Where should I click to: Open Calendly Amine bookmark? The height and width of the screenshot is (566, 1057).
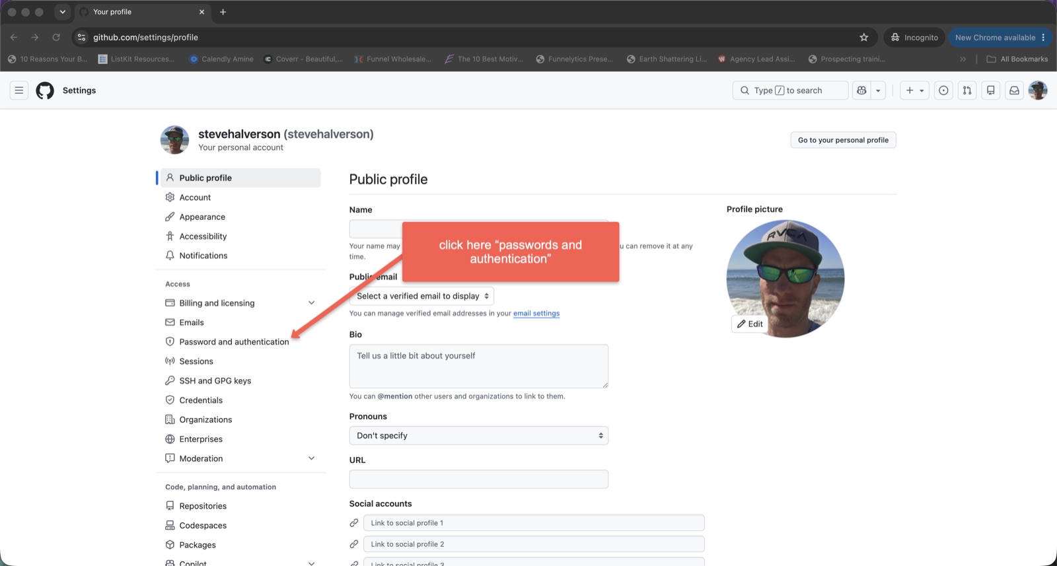coord(221,59)
